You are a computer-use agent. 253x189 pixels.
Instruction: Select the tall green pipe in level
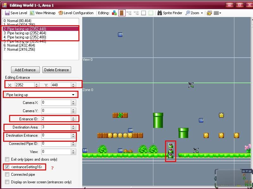pos(158,120)
